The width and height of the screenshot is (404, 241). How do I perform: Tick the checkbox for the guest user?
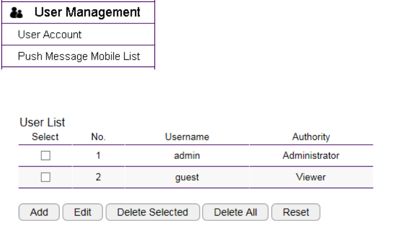(x=45, y=177)
